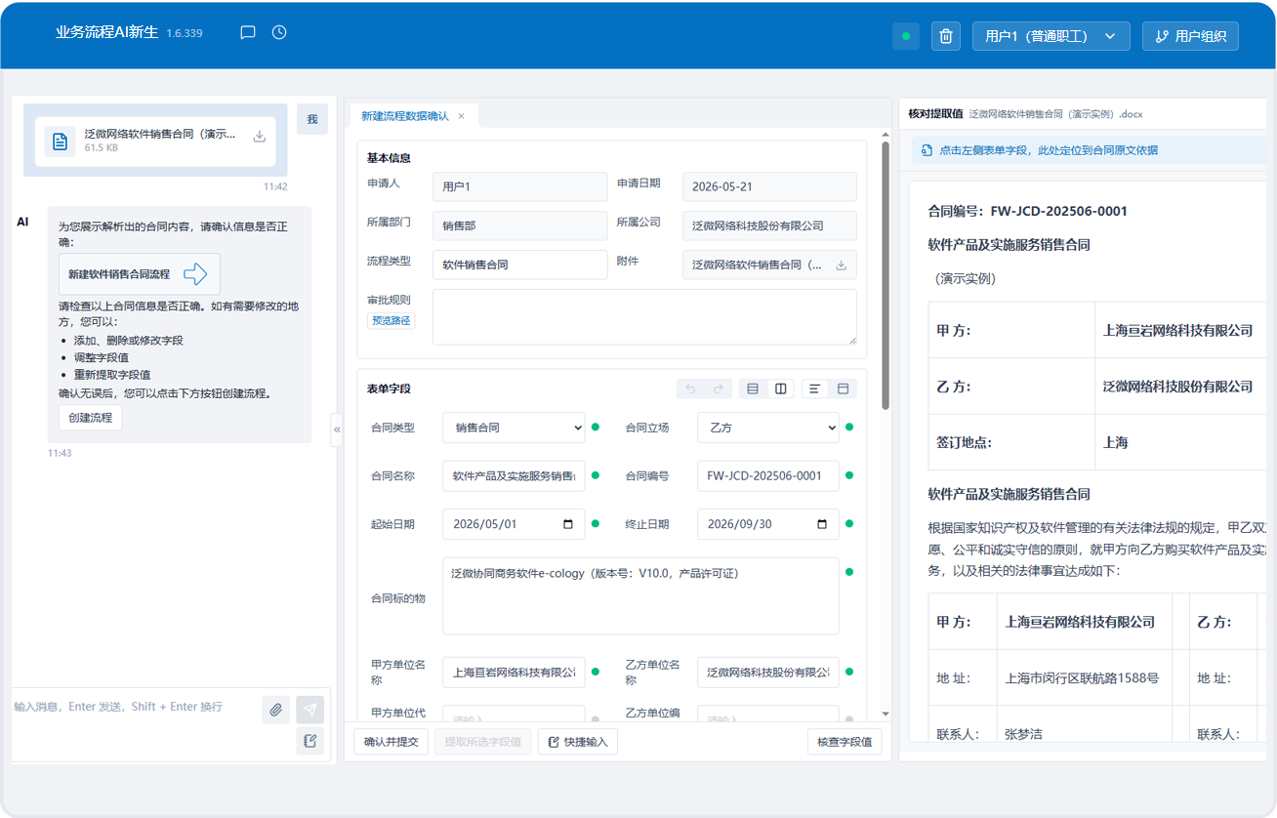Click the document icon of uploaded file

click(61, 142)
